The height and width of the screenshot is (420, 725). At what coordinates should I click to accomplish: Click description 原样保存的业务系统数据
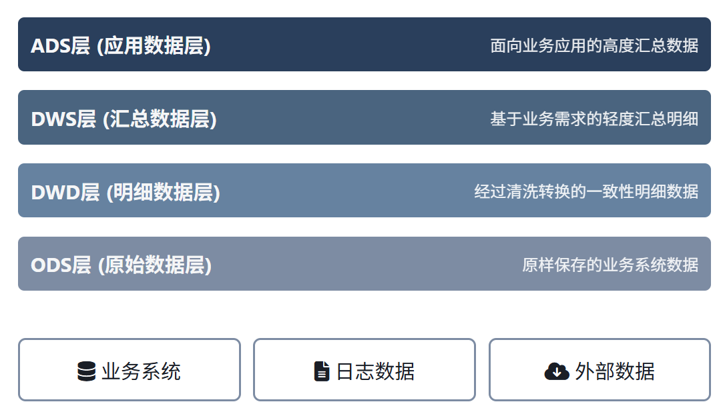pos(610,265)
